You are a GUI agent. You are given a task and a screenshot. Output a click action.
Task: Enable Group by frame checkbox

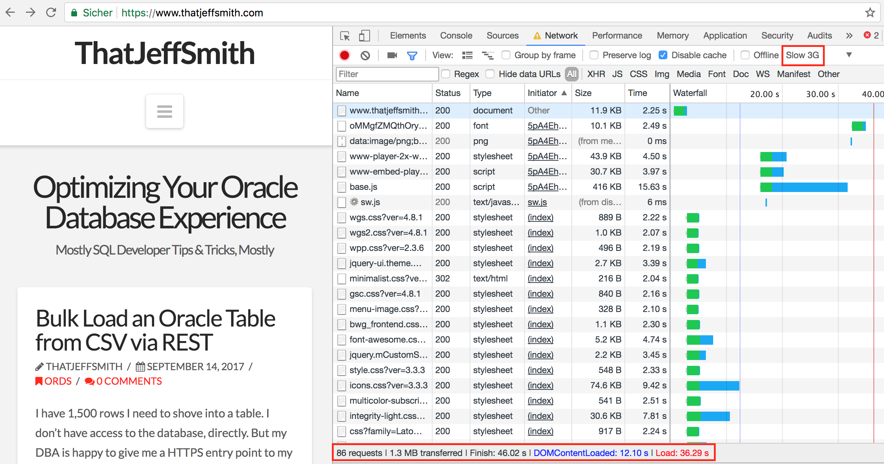pos(506,55)
